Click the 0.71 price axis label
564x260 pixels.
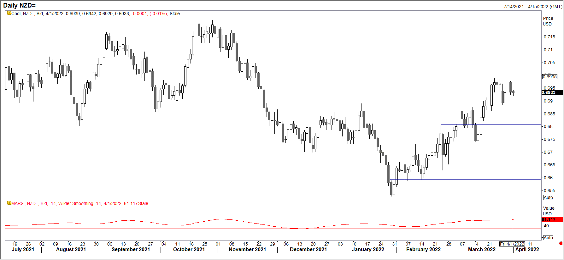click(548, 50)
